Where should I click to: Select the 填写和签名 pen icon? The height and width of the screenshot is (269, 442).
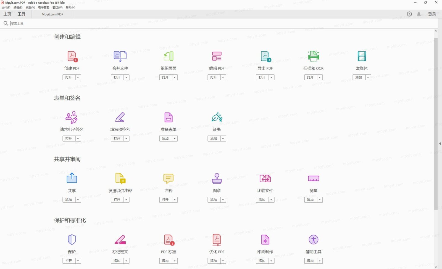(x=120, y=117)
